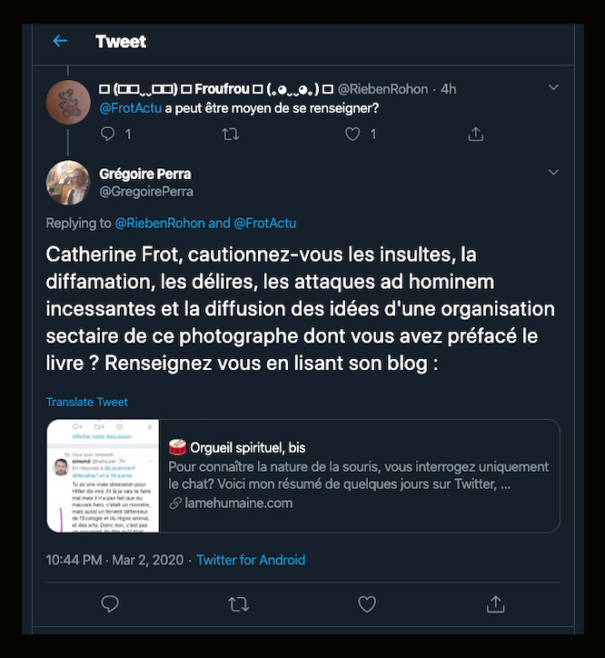Click the Twitter for Android link
The height and width of the screenshot is (658, 605).
click(x=251, y=560)
